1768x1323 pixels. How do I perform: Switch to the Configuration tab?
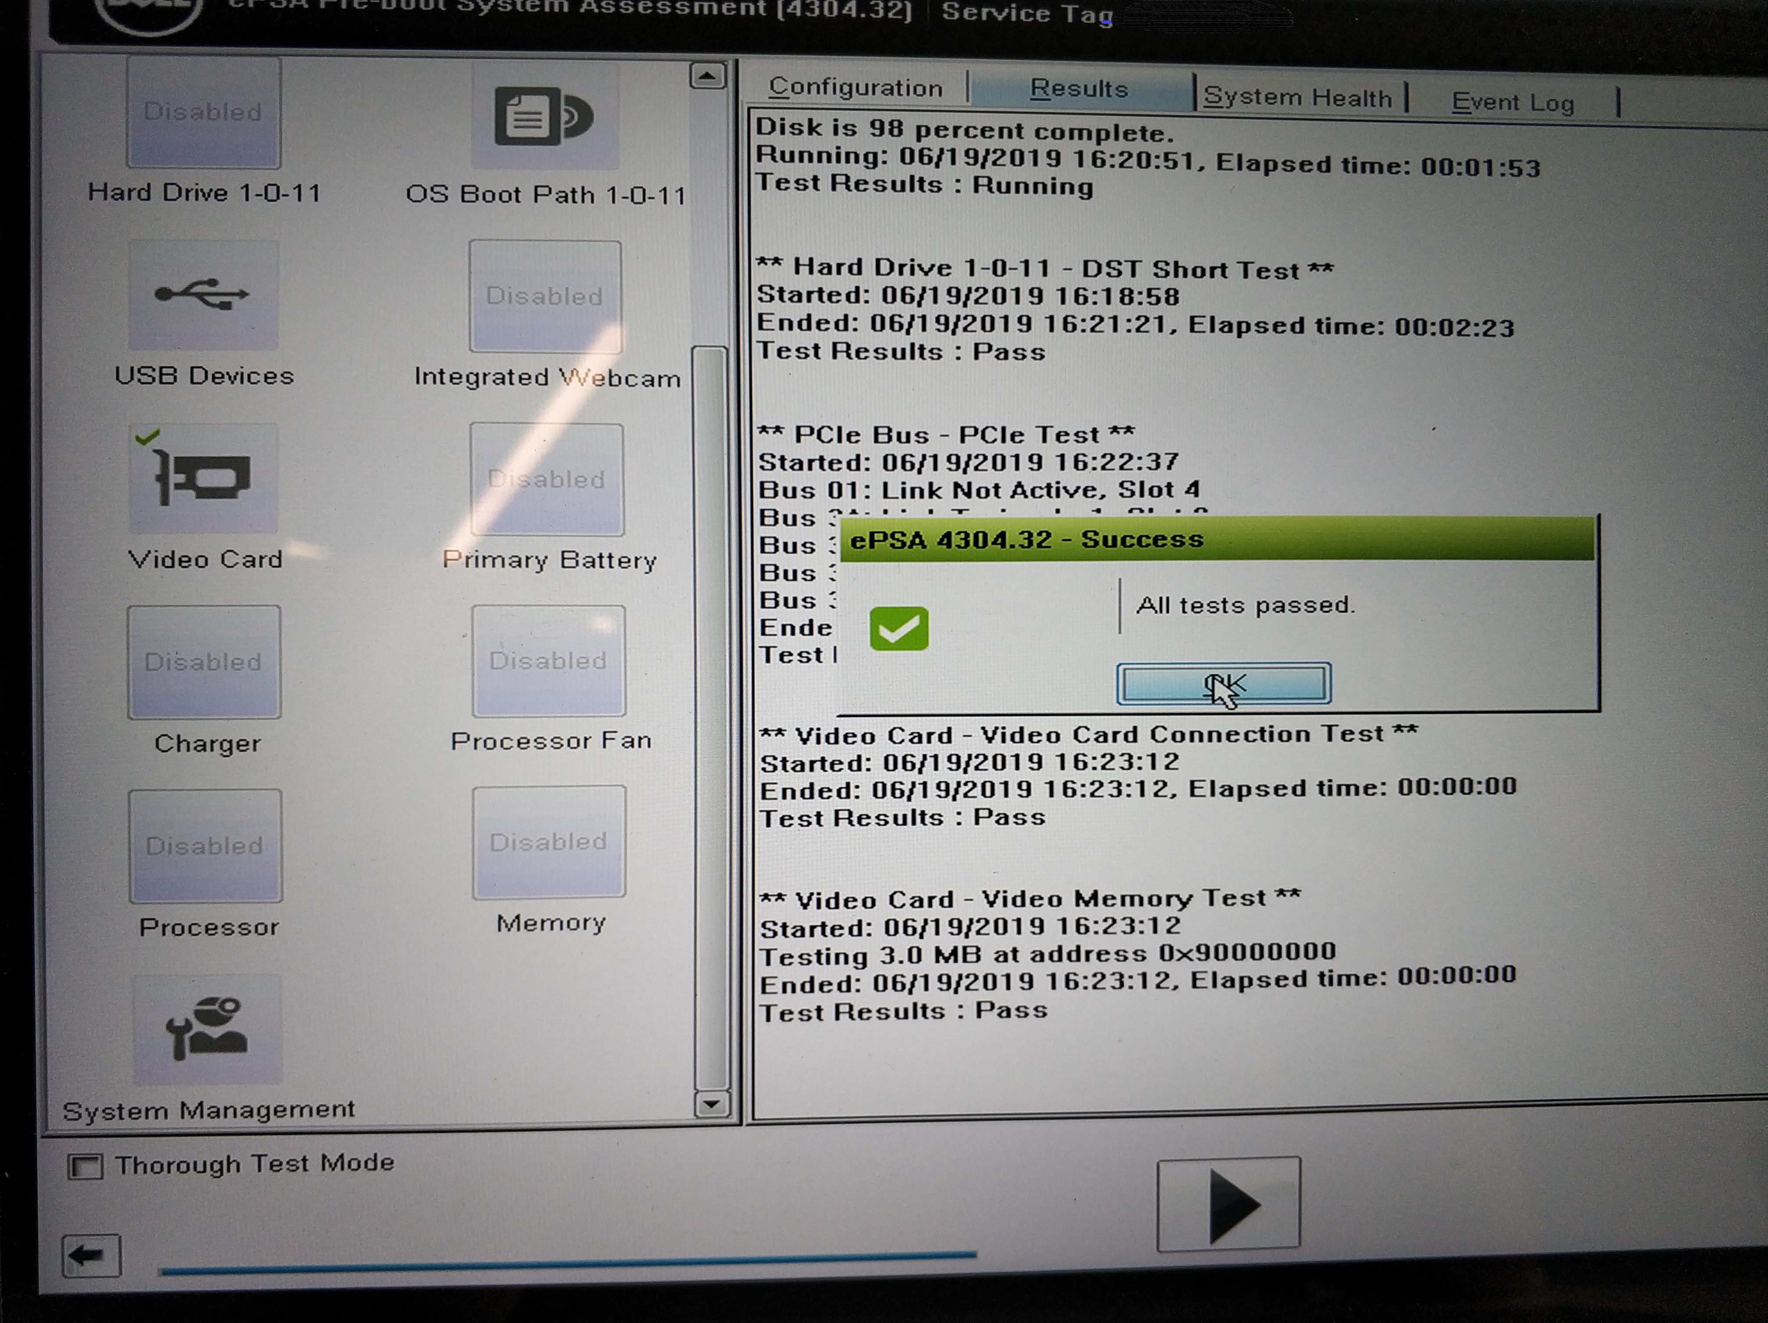[855, 87]
